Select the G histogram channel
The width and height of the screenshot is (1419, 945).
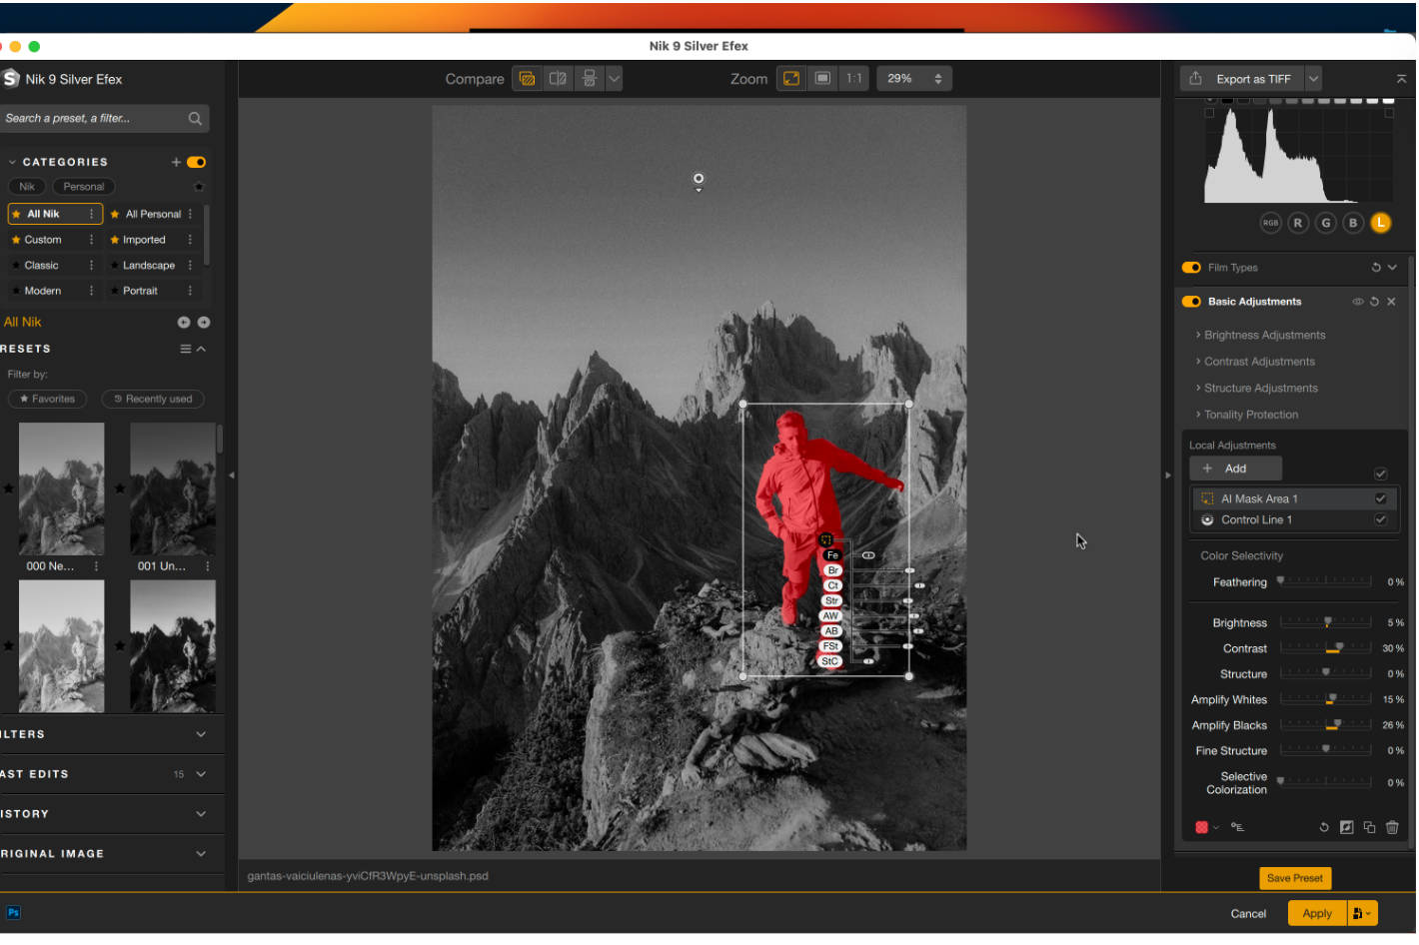click(x=1328, y=224)
